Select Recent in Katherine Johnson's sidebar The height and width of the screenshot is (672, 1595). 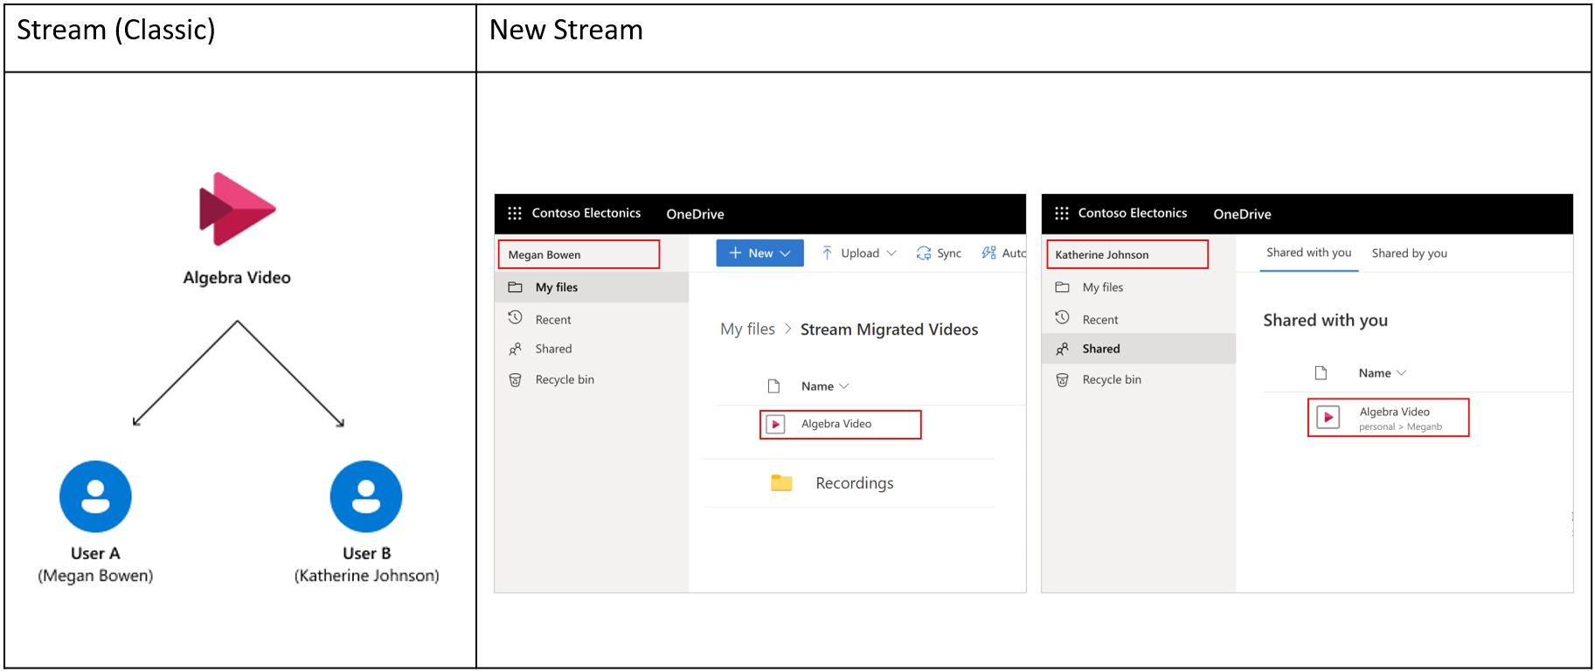1139,320
